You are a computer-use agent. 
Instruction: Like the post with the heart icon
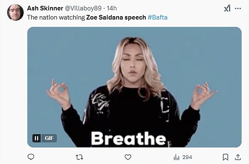point(128,157)
